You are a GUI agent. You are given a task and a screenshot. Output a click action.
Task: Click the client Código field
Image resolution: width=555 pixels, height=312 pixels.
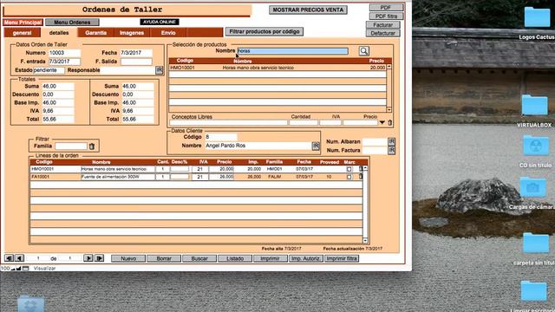[x=221, y=137]
